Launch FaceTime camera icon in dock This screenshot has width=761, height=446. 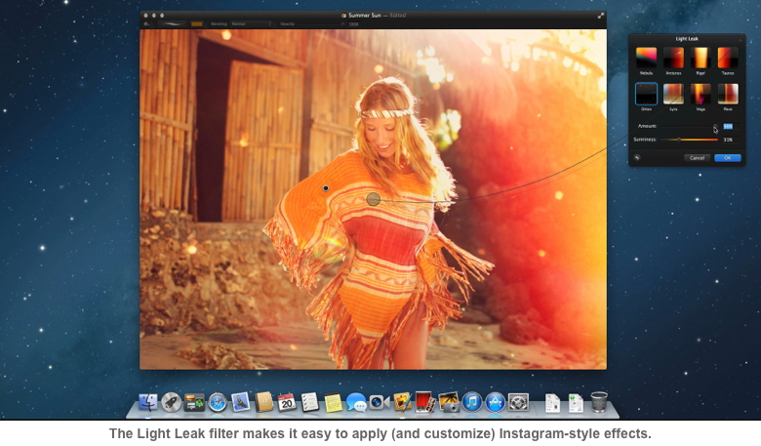point(380,402)
